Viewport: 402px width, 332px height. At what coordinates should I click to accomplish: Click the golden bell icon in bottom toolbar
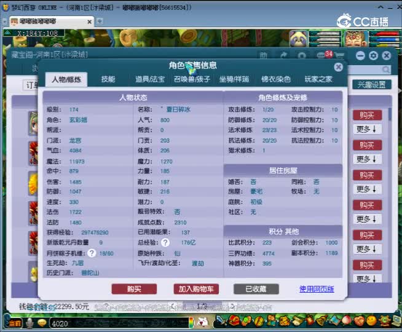(321, 320)
